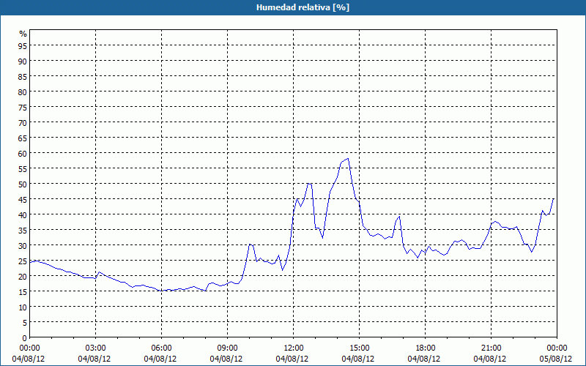This screenshot has width=586, height=366.
Task: Click the y-axis label 95
Action: pos(23,45)
